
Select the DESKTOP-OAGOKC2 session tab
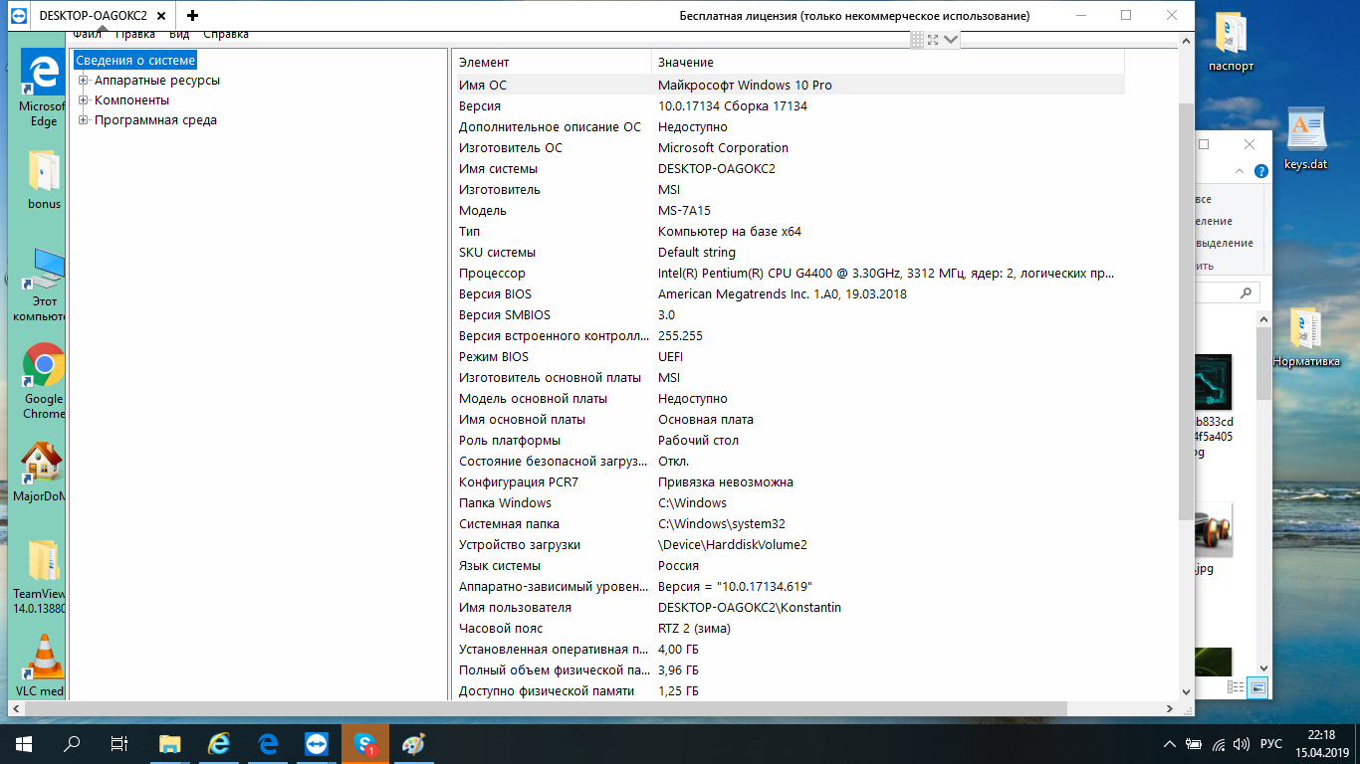[93, 15]
